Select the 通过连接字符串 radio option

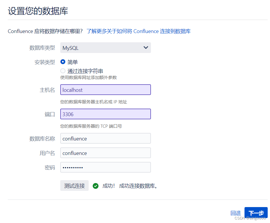point(63,71)
